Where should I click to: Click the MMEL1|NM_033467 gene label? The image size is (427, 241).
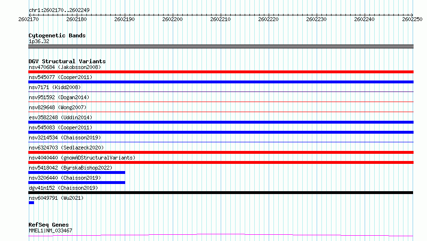point(50,230)
